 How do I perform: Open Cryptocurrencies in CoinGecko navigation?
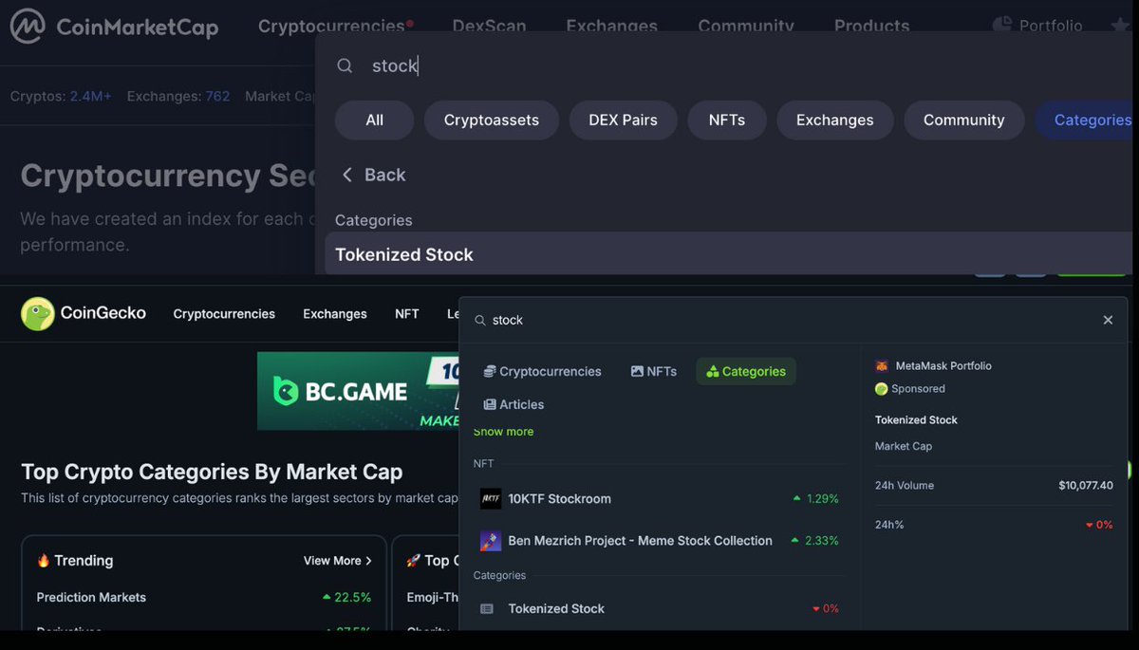(224, 314)
